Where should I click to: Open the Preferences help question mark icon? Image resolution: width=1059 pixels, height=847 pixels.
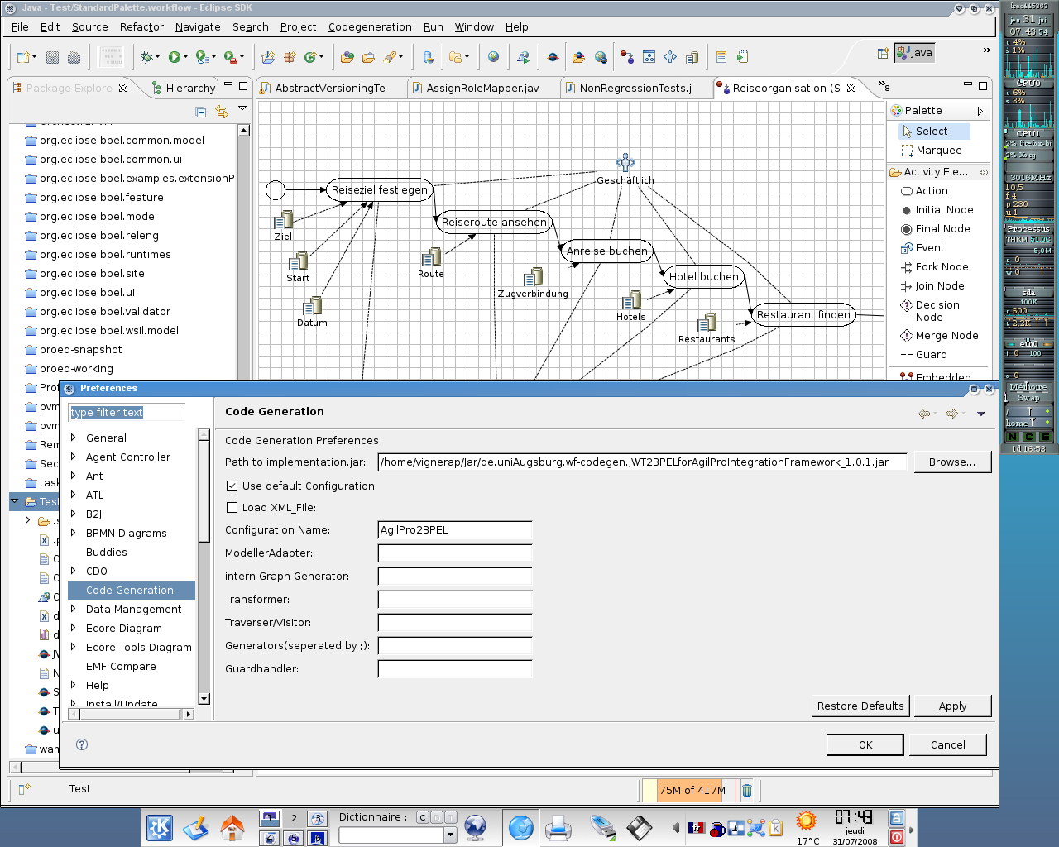coord(82,744)
